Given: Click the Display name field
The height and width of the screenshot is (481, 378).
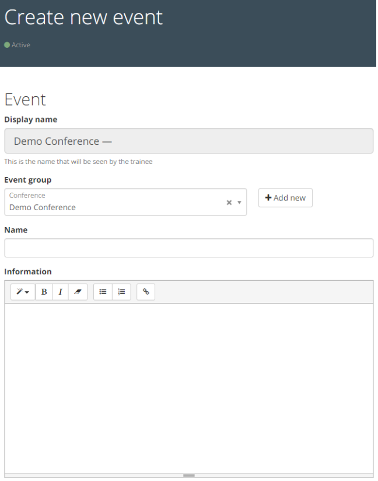Looking at the screenshot, I should [x=189, y=141].
